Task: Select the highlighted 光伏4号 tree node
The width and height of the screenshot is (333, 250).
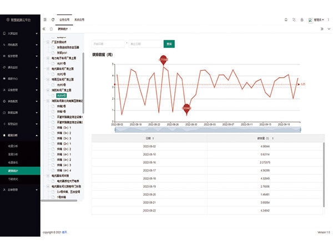Action: 61,96
